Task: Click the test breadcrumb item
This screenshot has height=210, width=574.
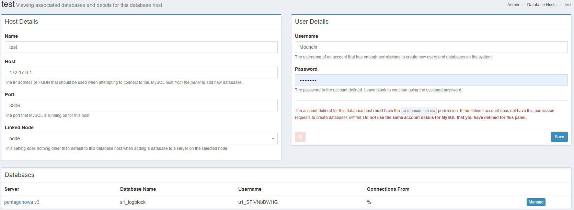Action: click(x=567, y=5)
